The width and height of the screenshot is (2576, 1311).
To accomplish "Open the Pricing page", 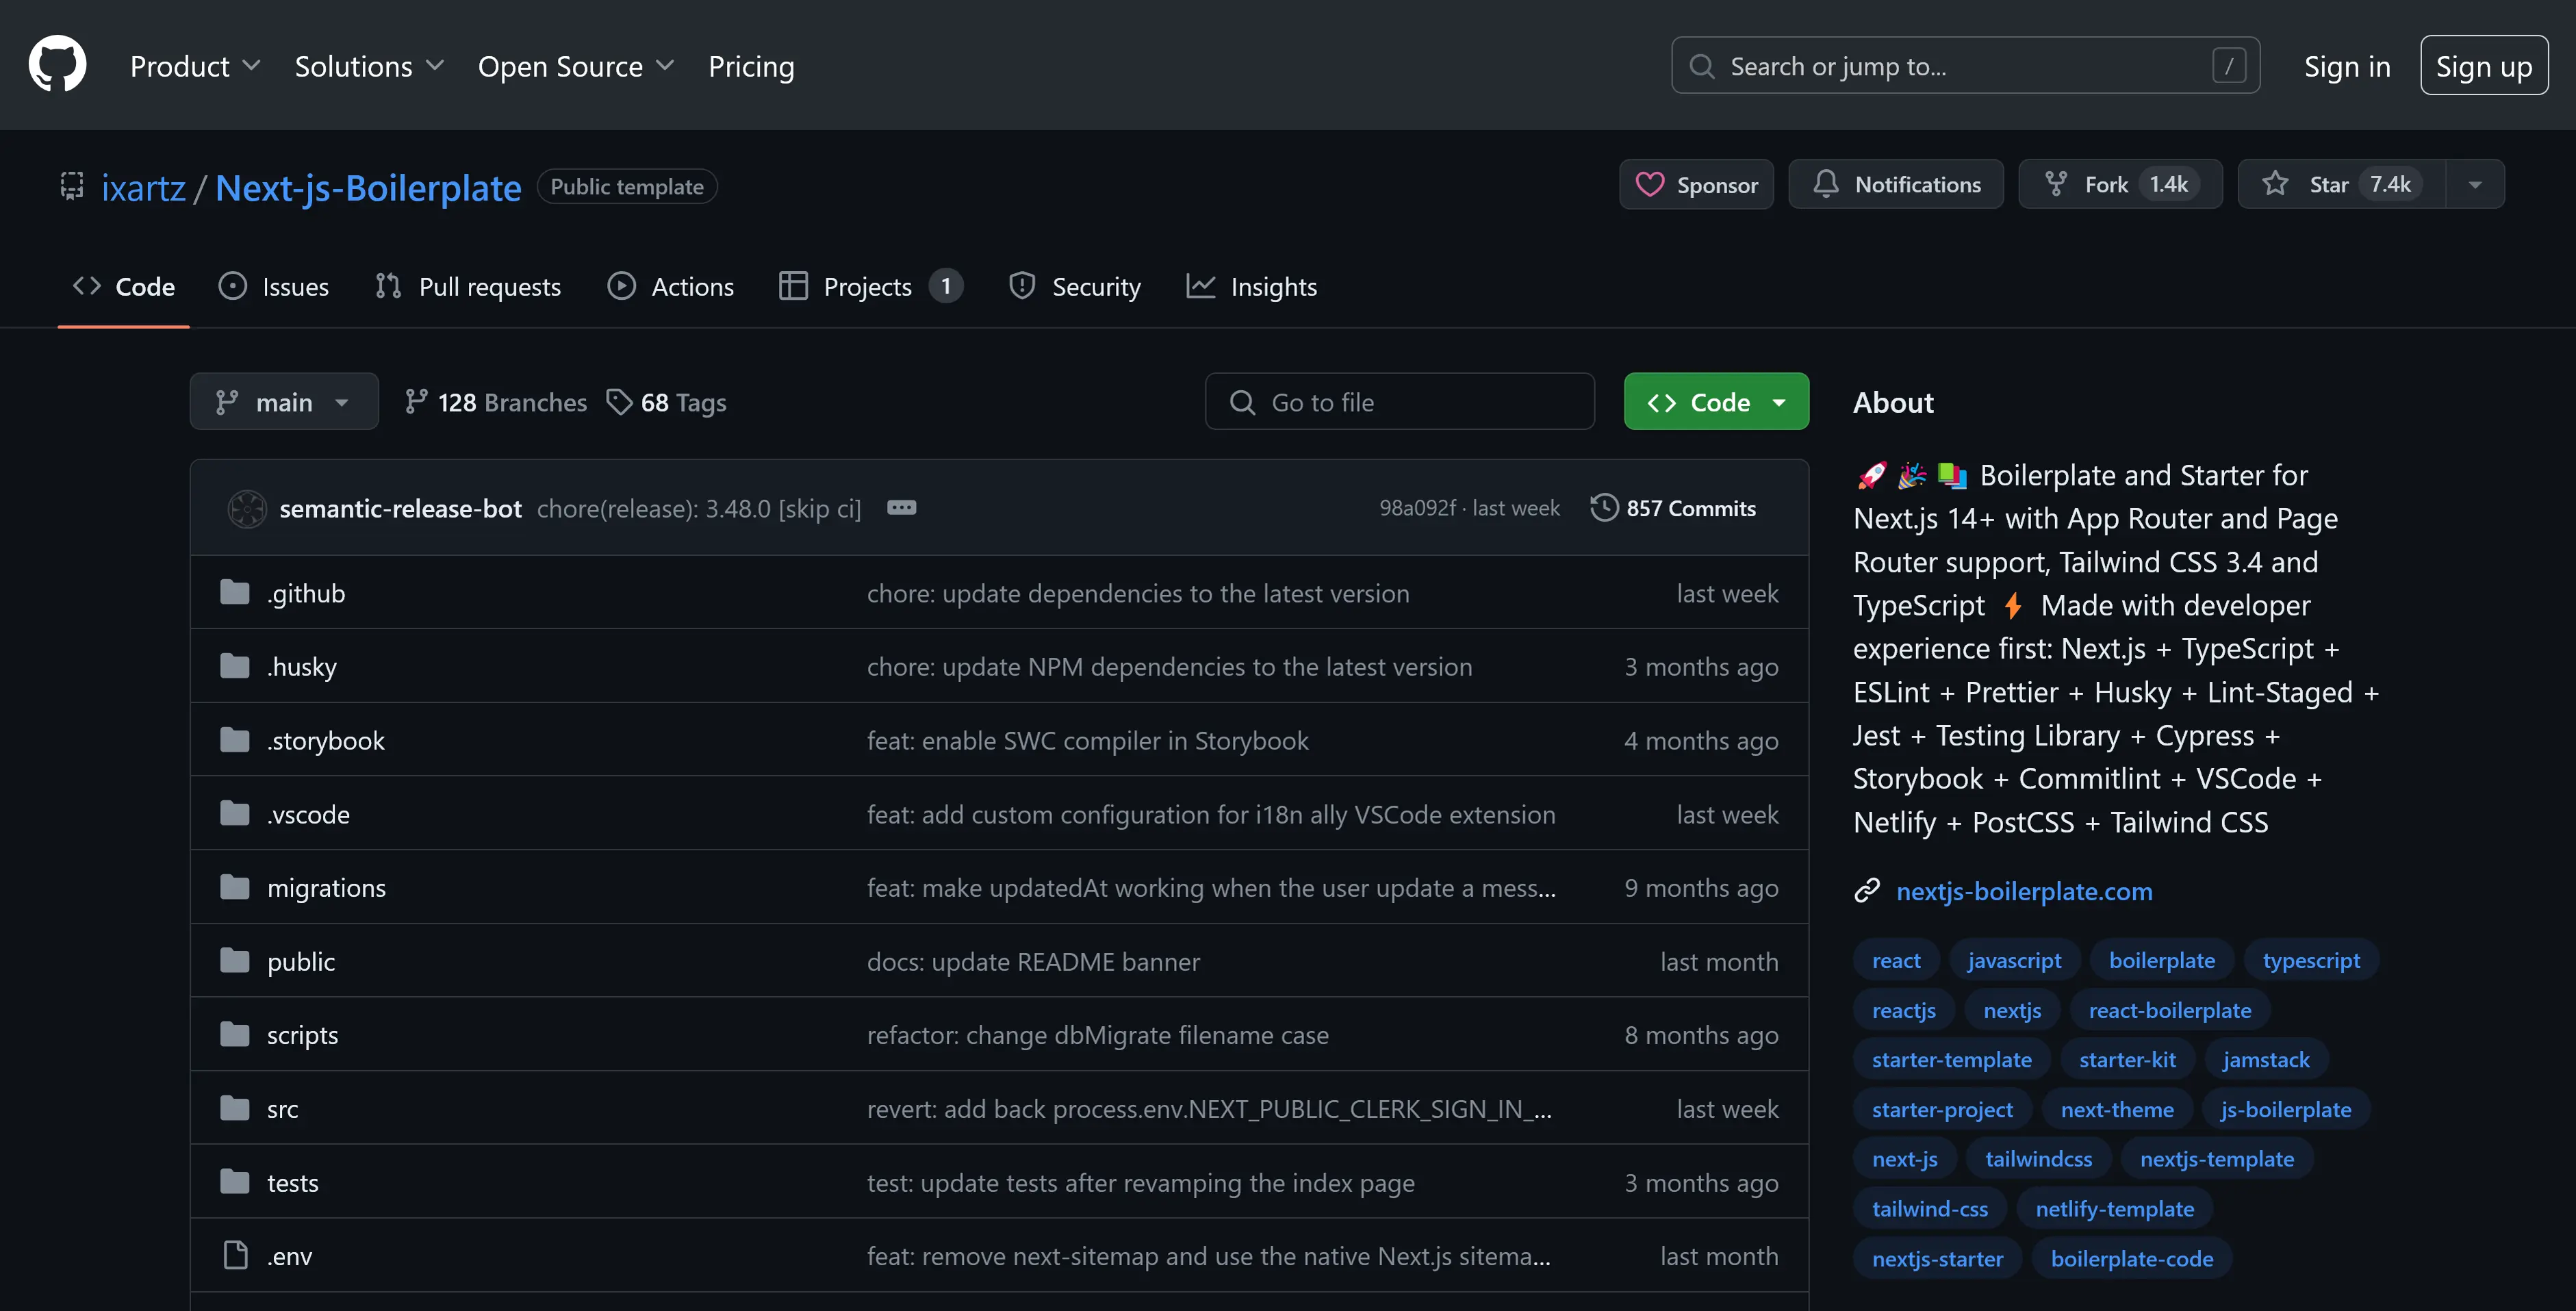I will click(x=751, y=66).
